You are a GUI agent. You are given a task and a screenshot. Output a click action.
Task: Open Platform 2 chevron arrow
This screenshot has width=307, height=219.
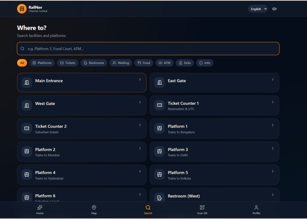140,148
